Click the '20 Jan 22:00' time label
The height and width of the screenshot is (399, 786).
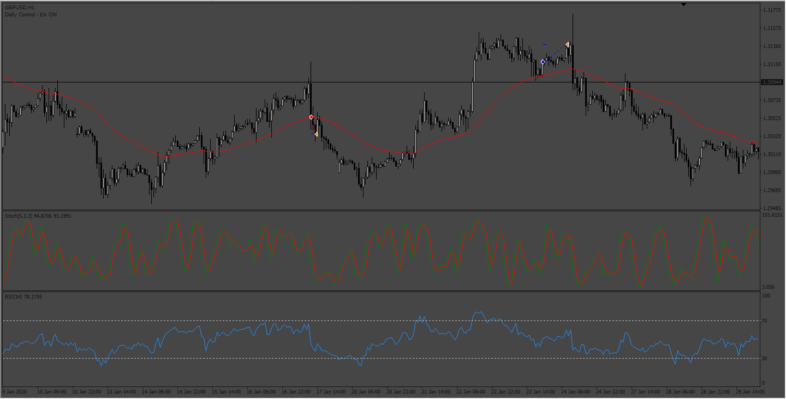coord(401,392)
